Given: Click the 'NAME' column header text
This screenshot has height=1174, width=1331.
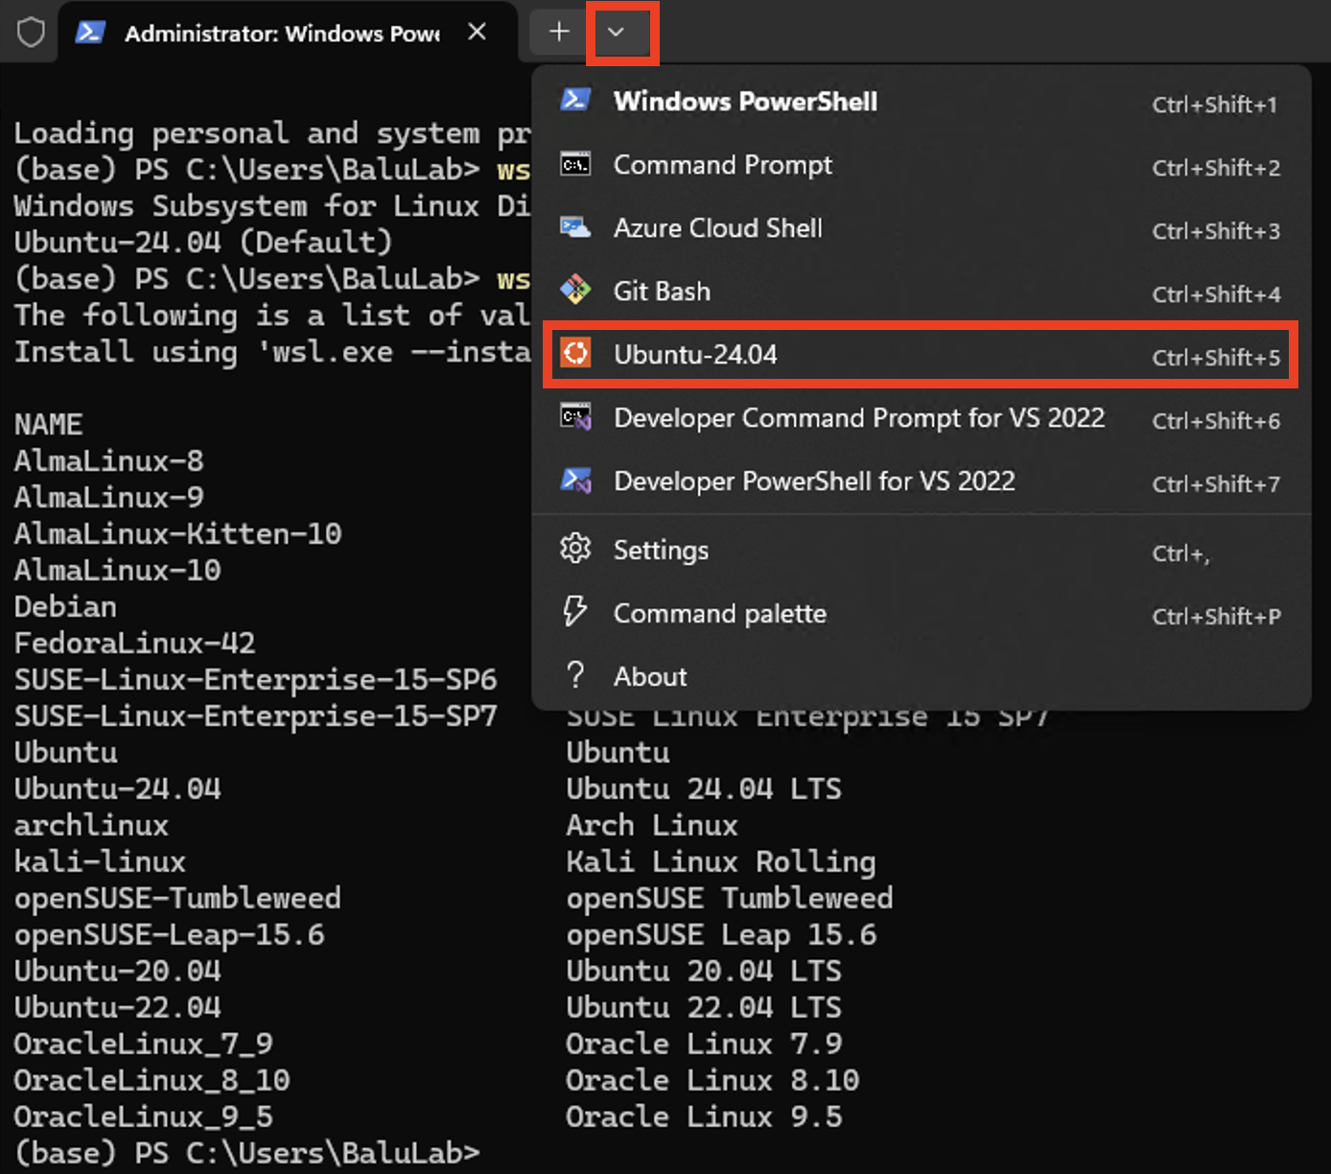Looking at the screenshot, I should click(48, 425).
